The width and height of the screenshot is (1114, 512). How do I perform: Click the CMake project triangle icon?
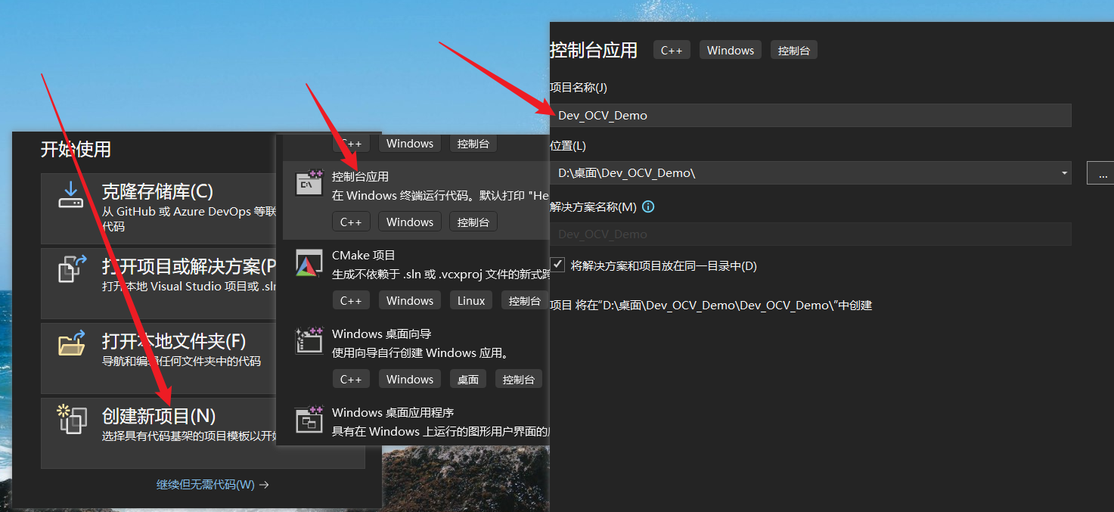pyautogui.click(x=309, y=262)
